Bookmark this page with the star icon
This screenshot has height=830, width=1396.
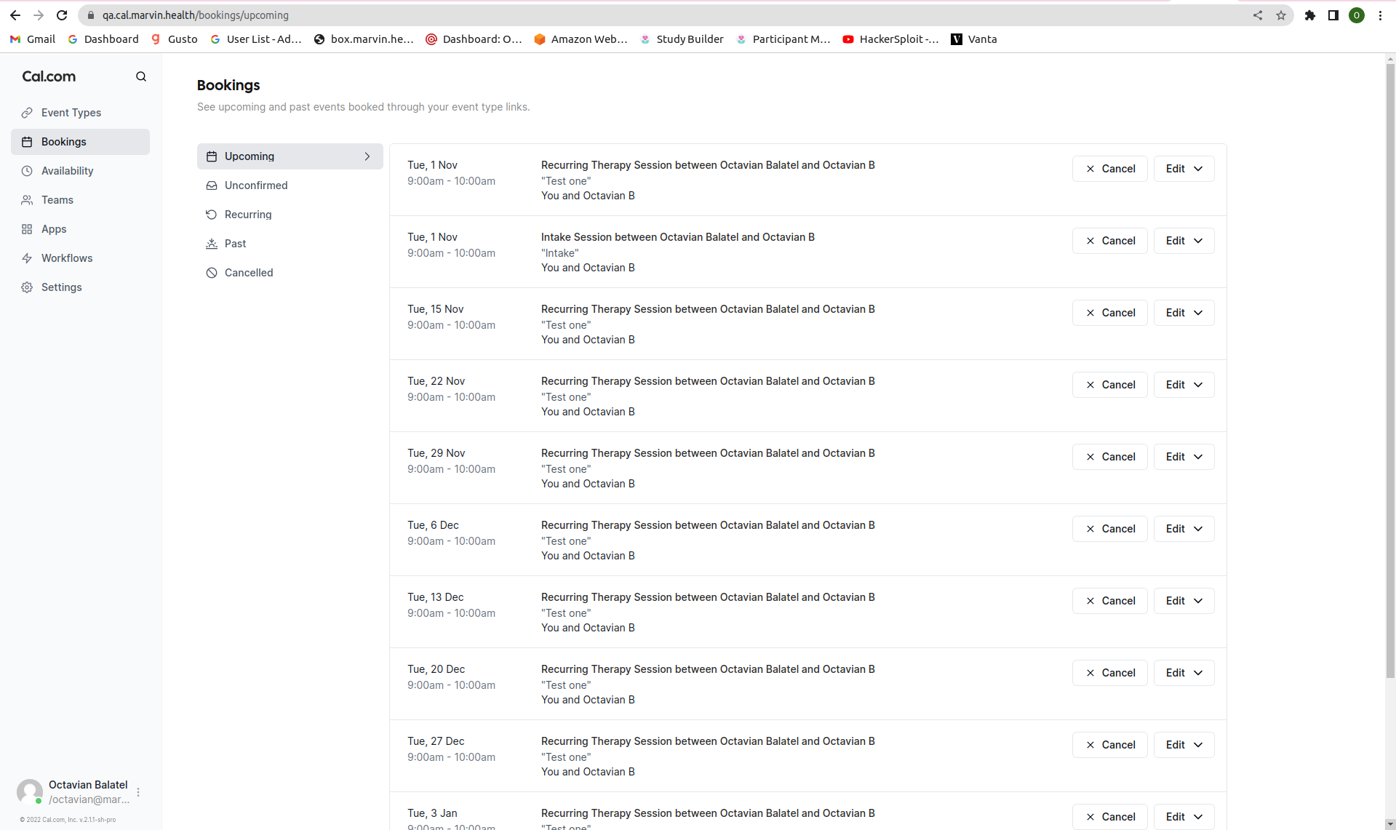1281,15
